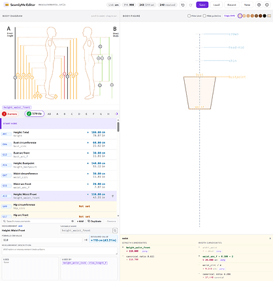Select the All category tab

(50, 114)
